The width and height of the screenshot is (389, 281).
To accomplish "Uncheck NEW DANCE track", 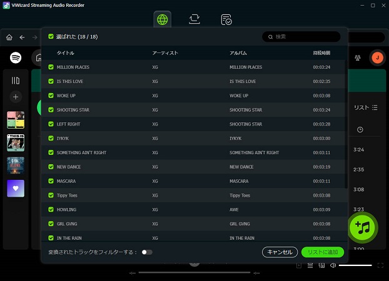I will tap(51, 167).
